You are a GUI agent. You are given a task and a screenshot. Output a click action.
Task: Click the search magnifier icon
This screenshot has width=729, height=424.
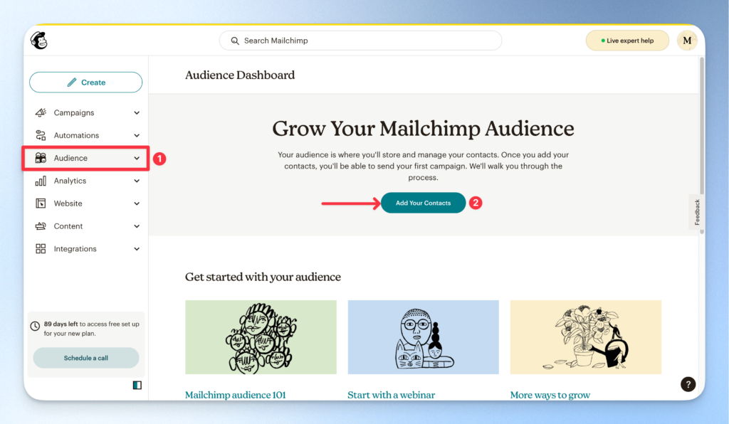pos(235,41)
